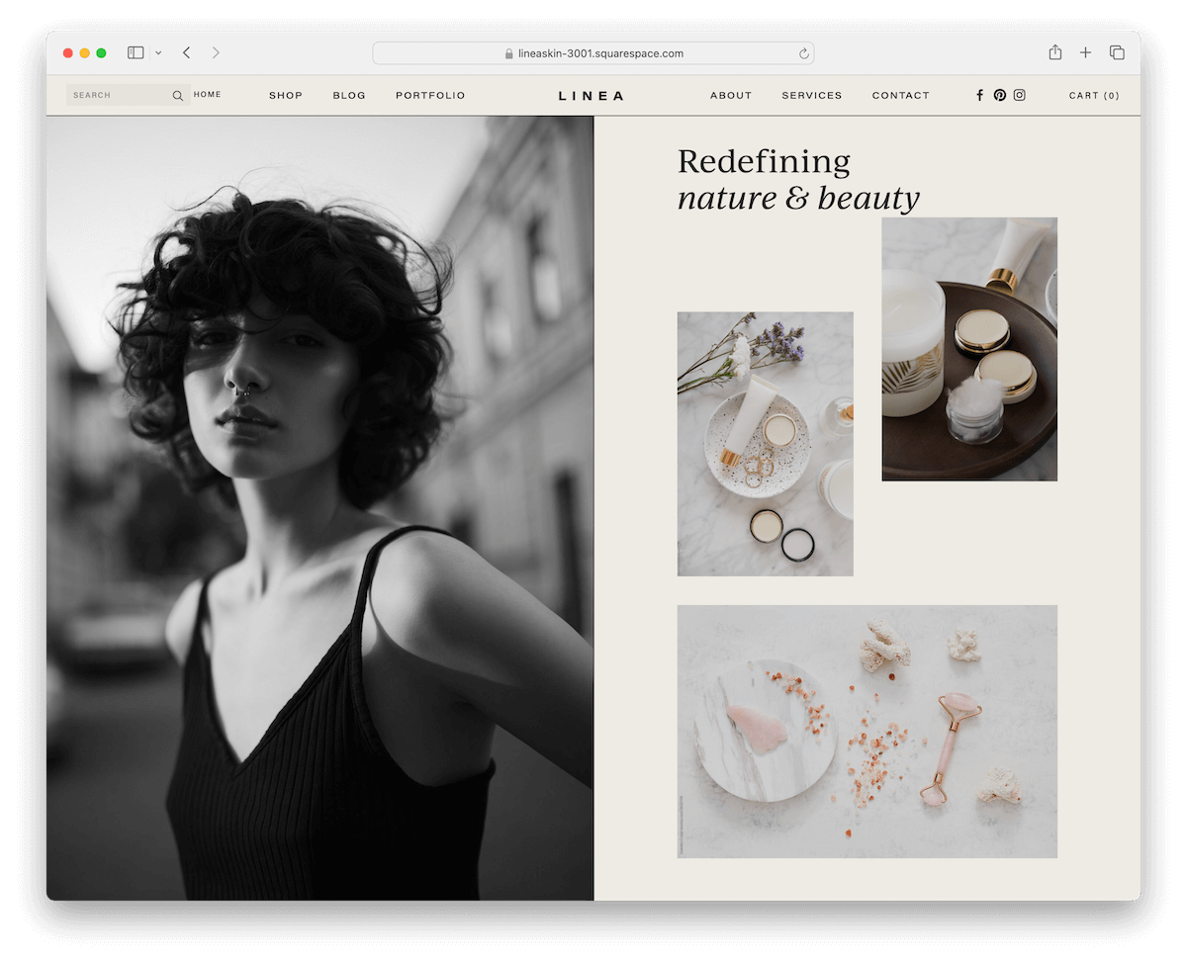Click the rose quartz roller photo
Image resolution: width=1187 pixels, height=962 pixels.
pos(867,732)
